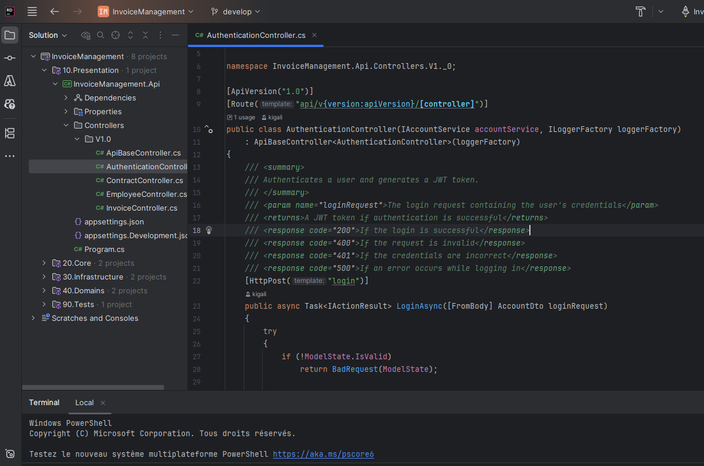Image resolution: width=704 pixels, height=466 pixels.
Task: Open the Terminal tool window icon at bottom-left
Action: tap(10, 453)
